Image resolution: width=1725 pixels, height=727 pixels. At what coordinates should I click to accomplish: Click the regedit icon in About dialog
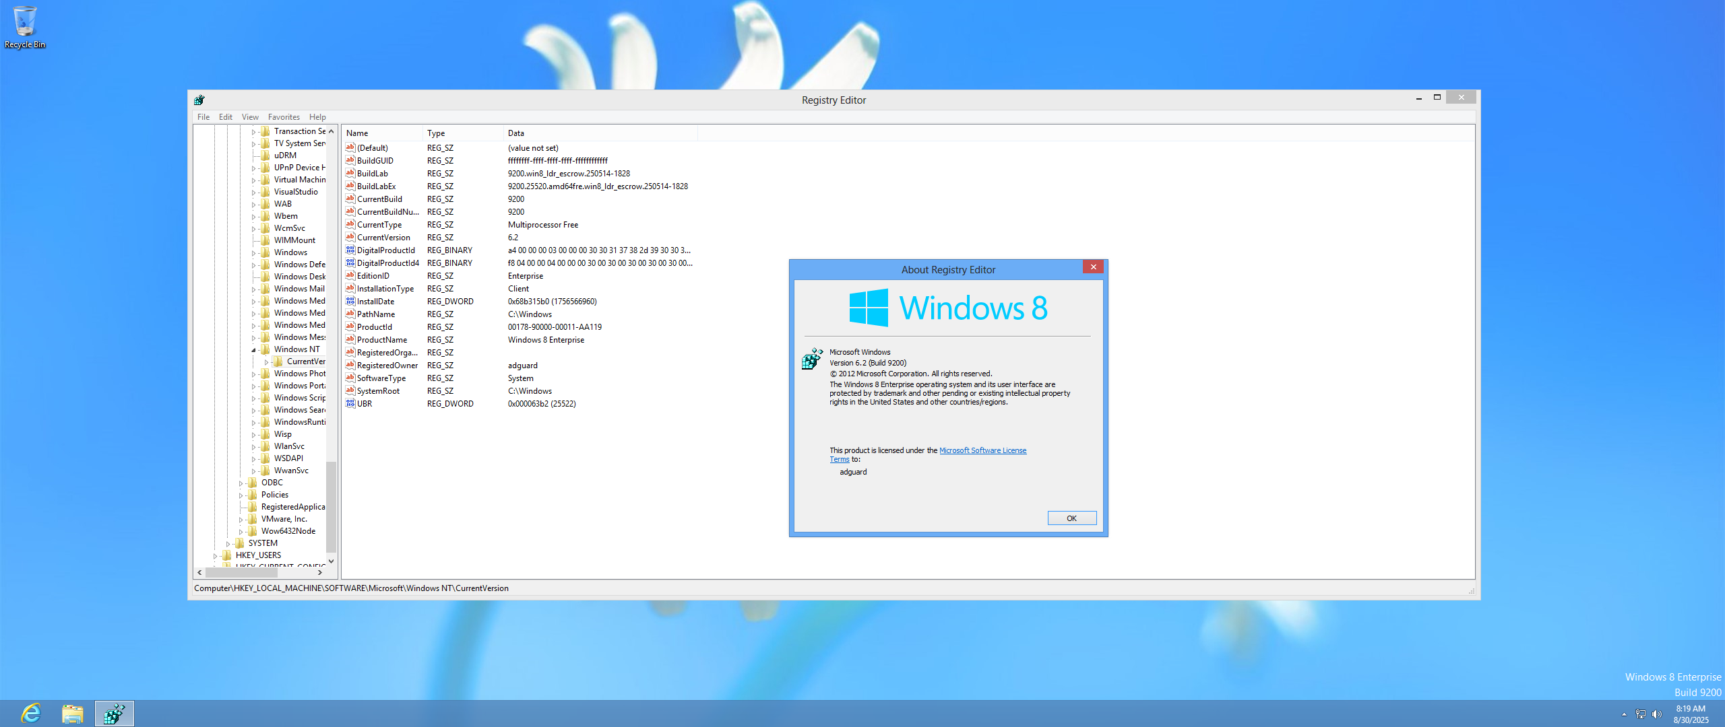click(x=812, y=358)
